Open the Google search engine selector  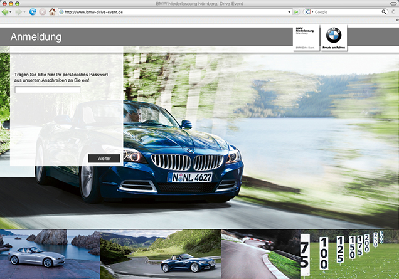(x=309, y=12)
